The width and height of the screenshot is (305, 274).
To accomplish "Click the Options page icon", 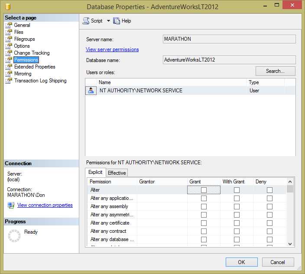I will point(9,46).
